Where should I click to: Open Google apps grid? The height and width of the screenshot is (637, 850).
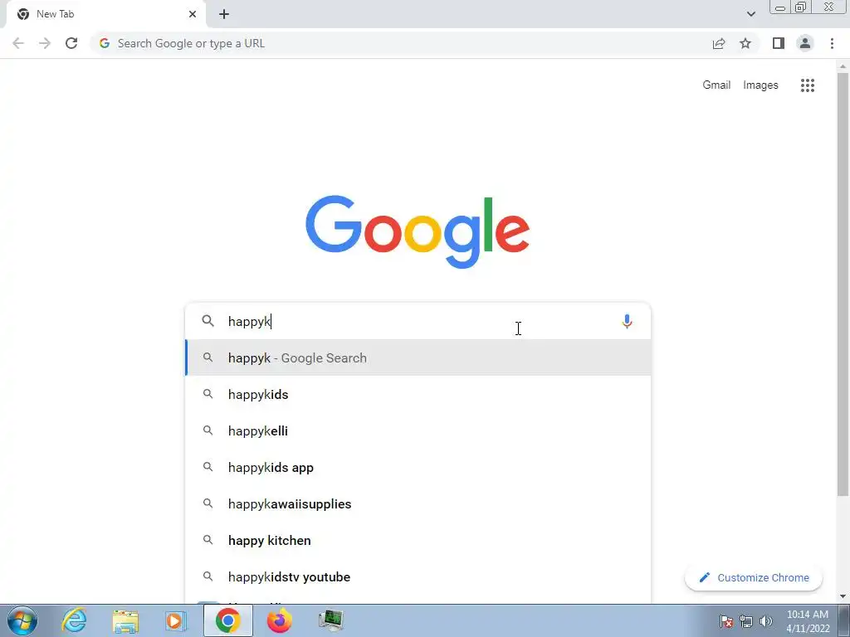(808, 85)
